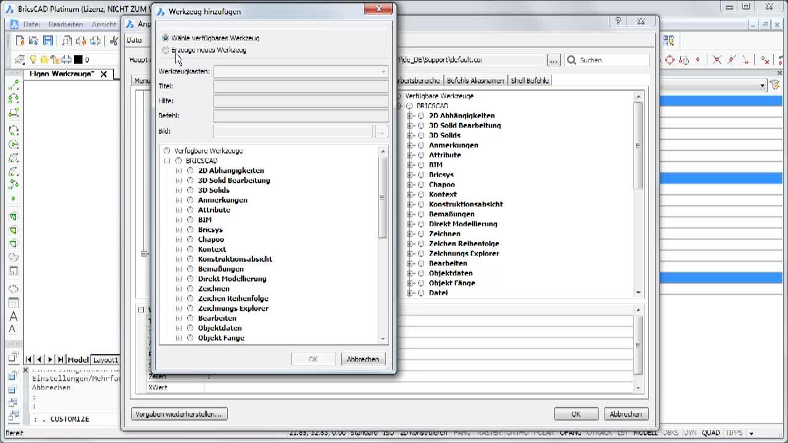Screen dimensions: 788x443
Task: Open the dropdown arrow in right side panel
Action: [x=762, y=86]
